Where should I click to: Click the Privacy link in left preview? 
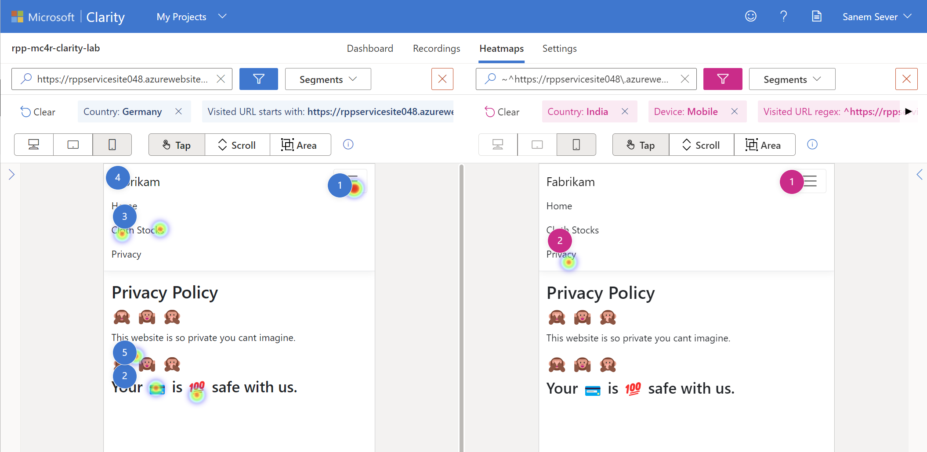[x=126, y=255]
